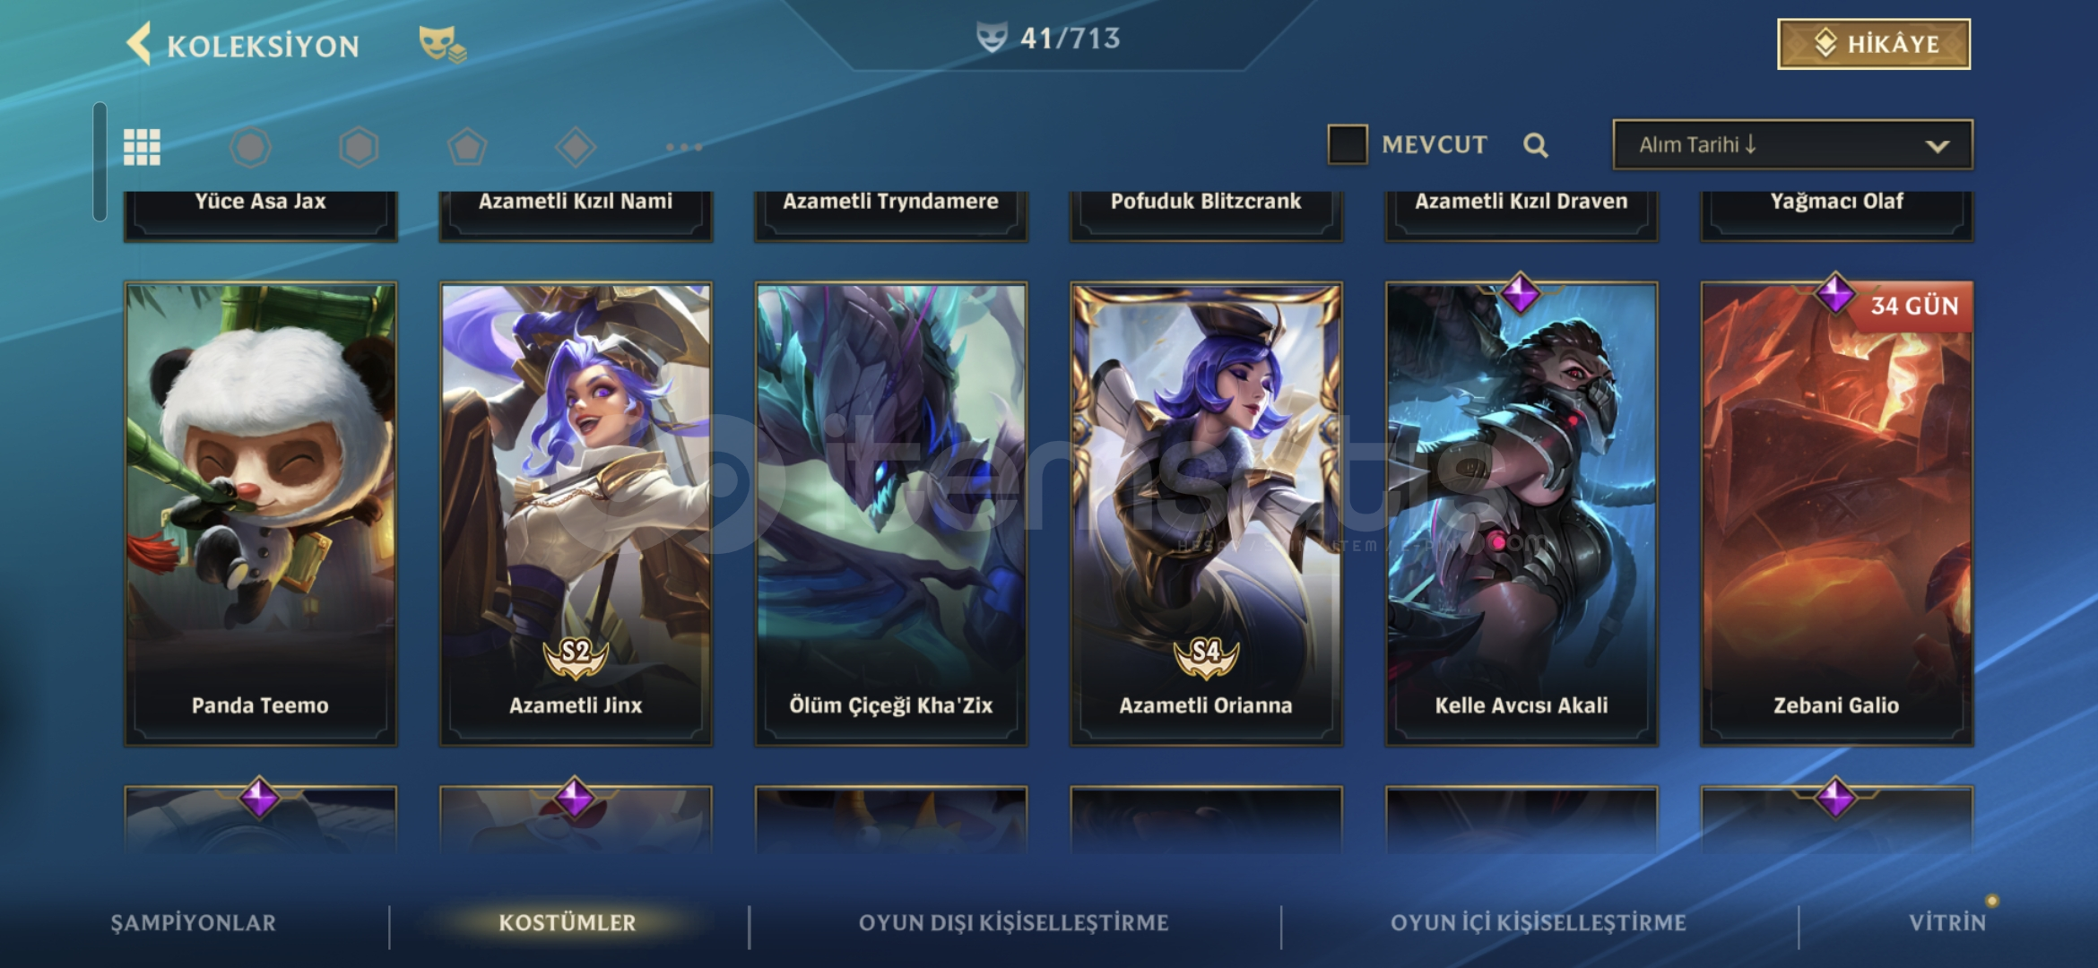Viewport: 2098px width, 968px height.
Task: Enable the Mevcut checkbox
Action: point(1348,144)
